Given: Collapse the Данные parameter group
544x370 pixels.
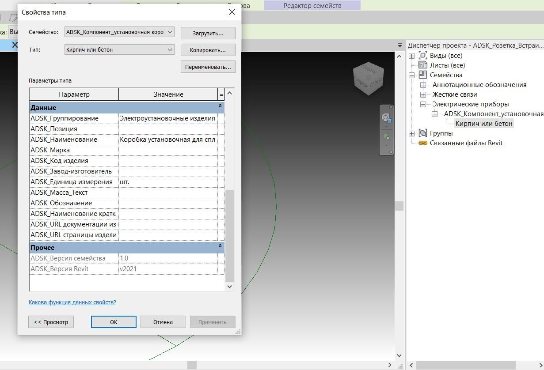Looking at the screenshot, I should tap(220, 106).
